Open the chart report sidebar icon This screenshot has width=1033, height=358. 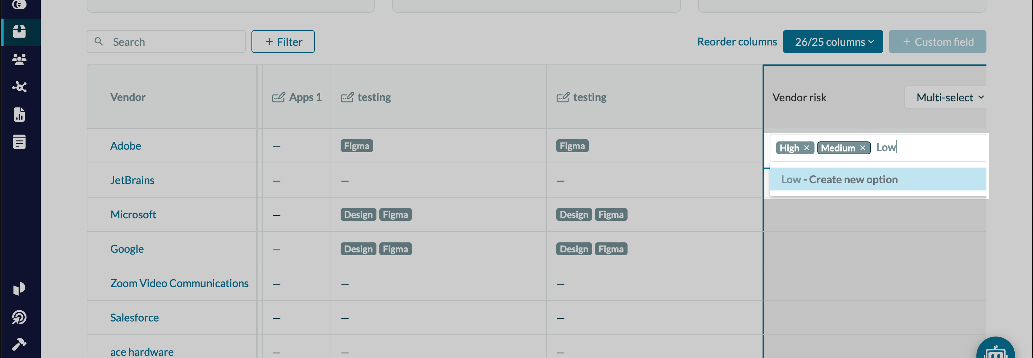point(19,115)
